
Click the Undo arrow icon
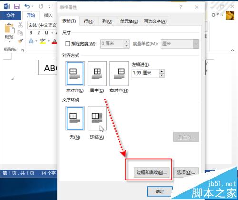(27, 6)
